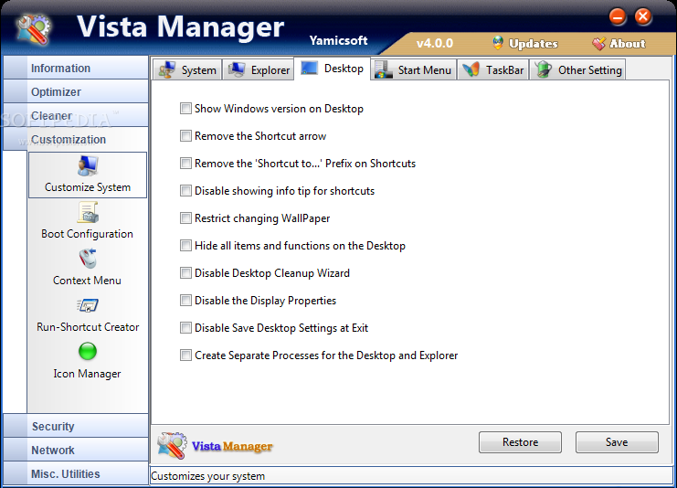This screenshot has height=488, width=677.
Task: Open the Updates link
Action: coord(534,44)
